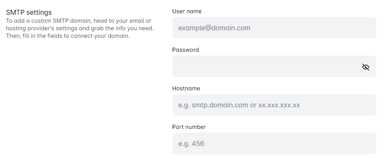Focus the Password input field
This screenshot has height=158, width=386.
[x=265, y=67]
